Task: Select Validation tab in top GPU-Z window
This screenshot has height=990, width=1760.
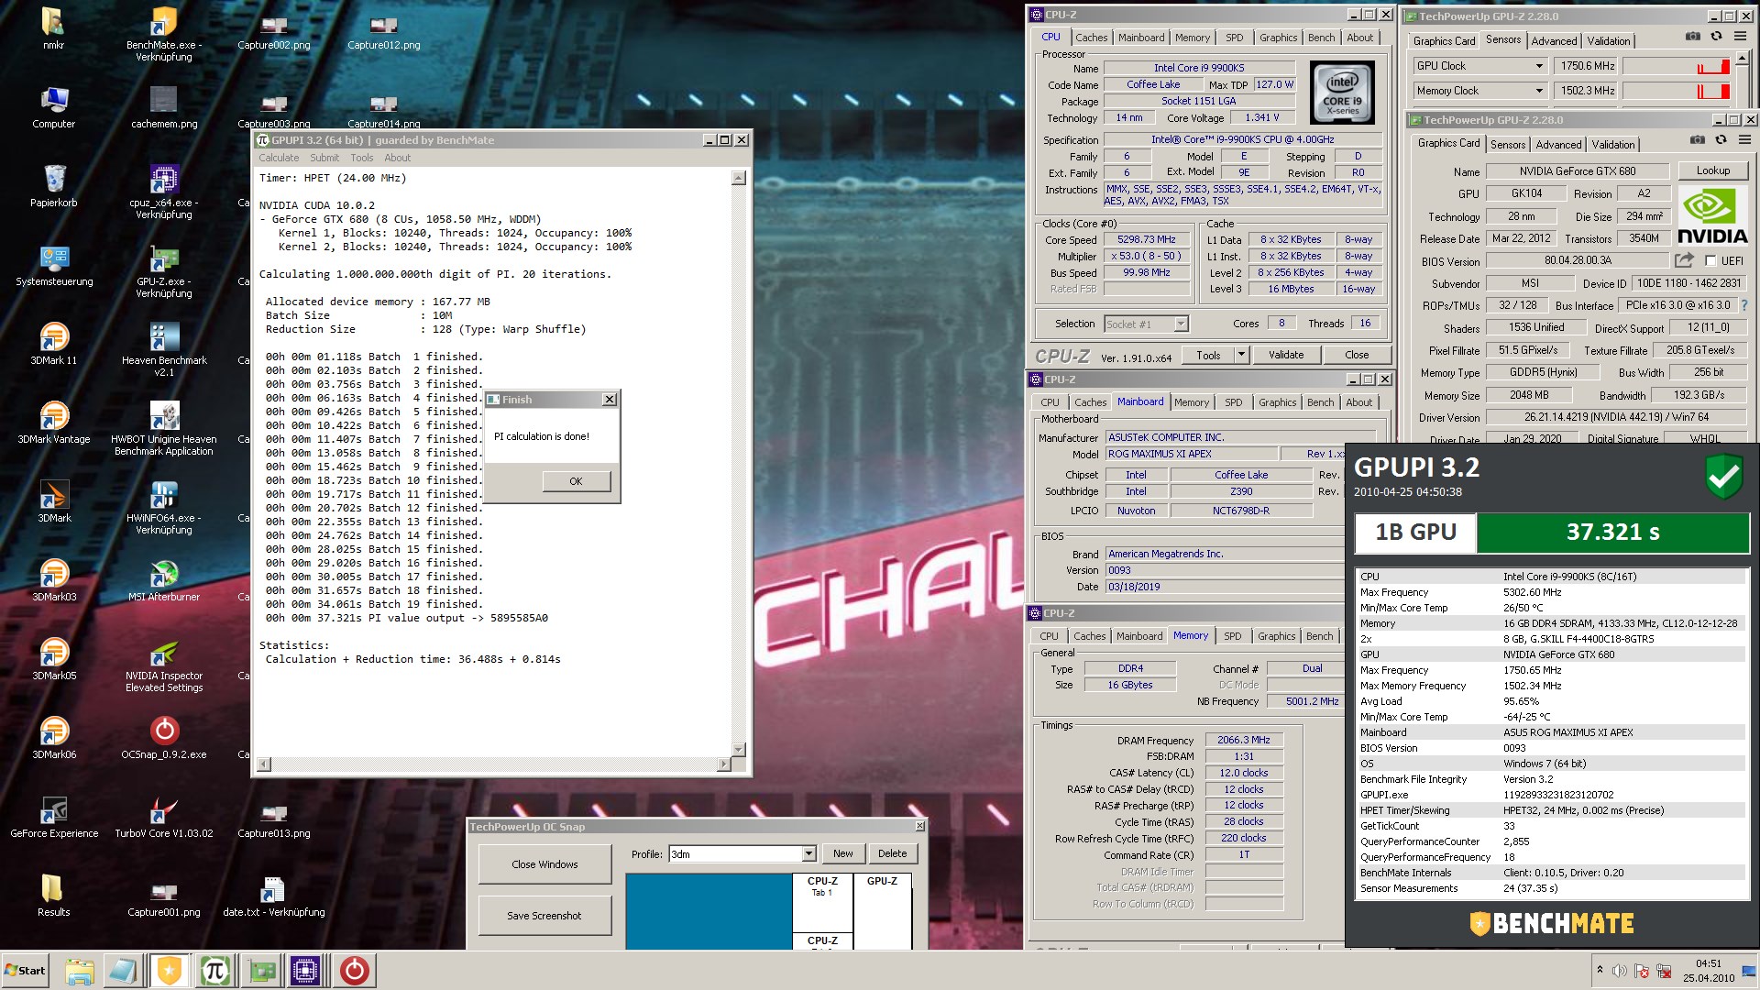Action: (x=1608, y=41)
